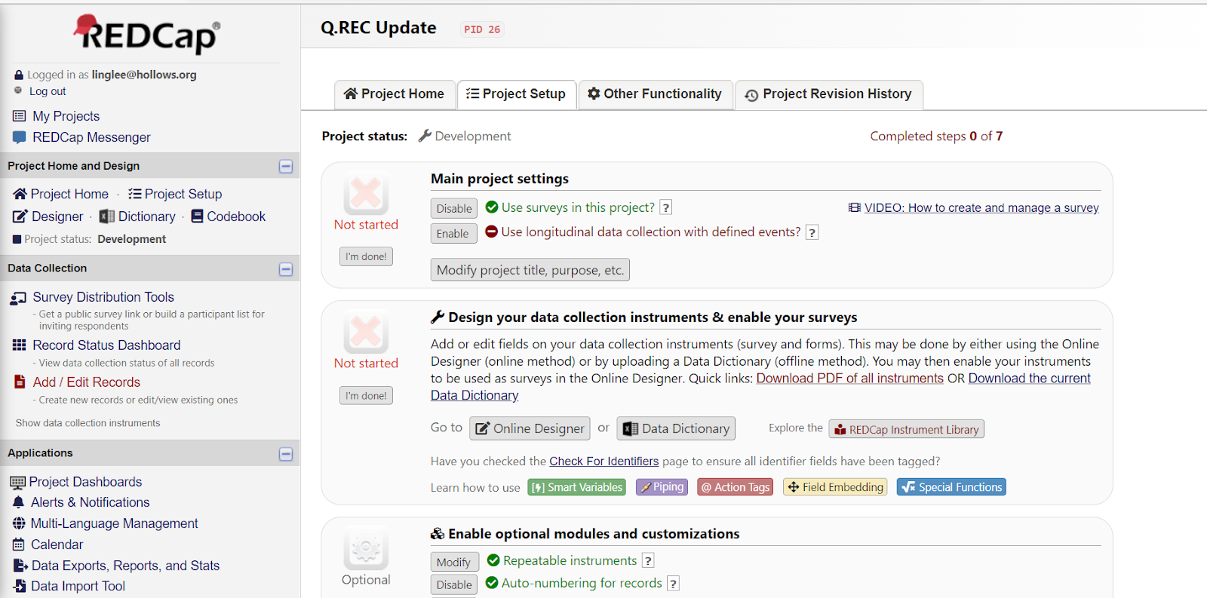Image resolution: width=1207 pixels, height=598 pixels.
Task: Click the Calendar icon in Applications
Action: pyautogui.click(x=19, y=544)
